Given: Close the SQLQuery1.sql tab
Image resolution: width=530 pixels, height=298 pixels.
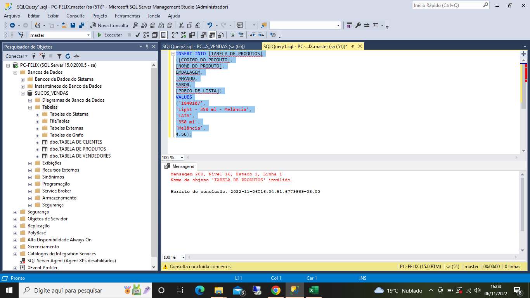Looking at the screenshot, I should (360, 46).
